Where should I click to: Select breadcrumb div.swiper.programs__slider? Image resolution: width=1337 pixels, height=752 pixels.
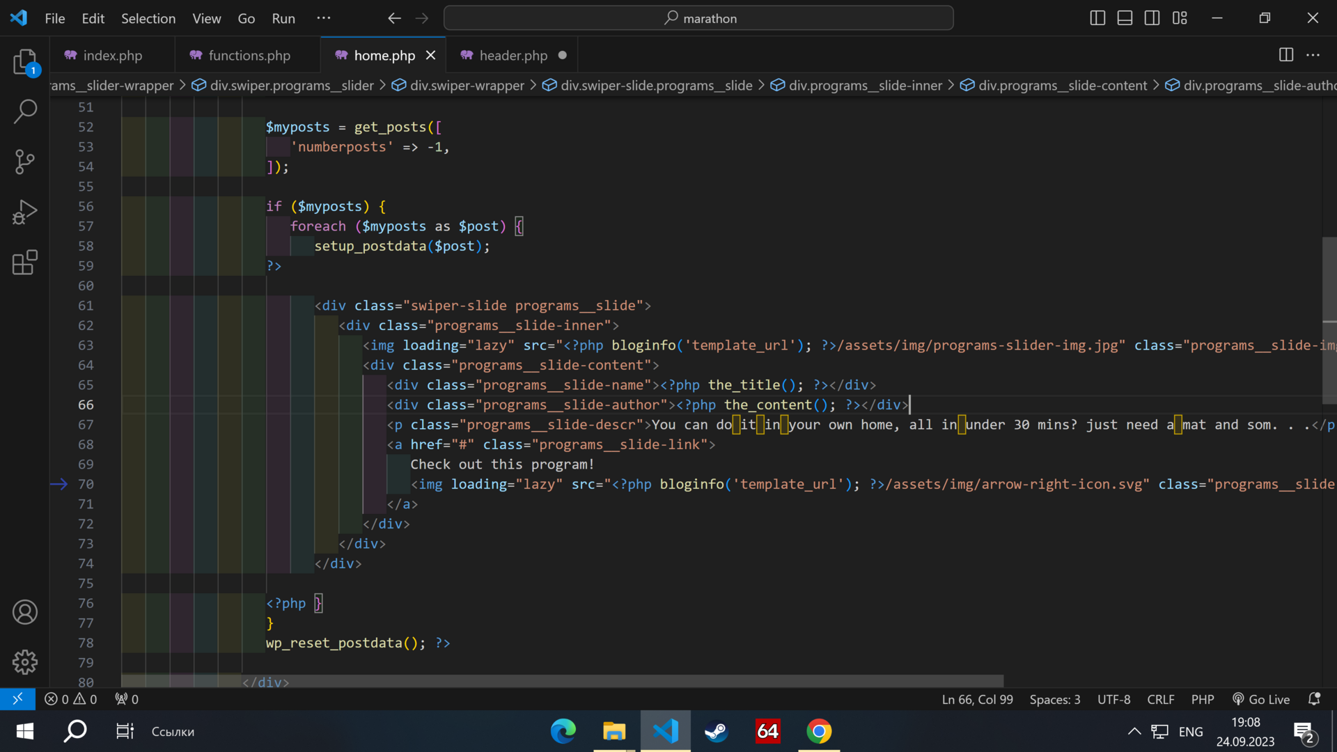pos(283,85)
